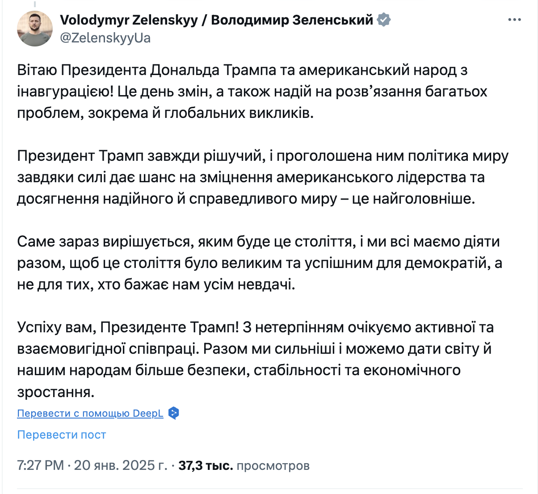Open Zelenskyy's profile avatar photo
Viewport: 538px width, 494px height.
tap(35, 29)
